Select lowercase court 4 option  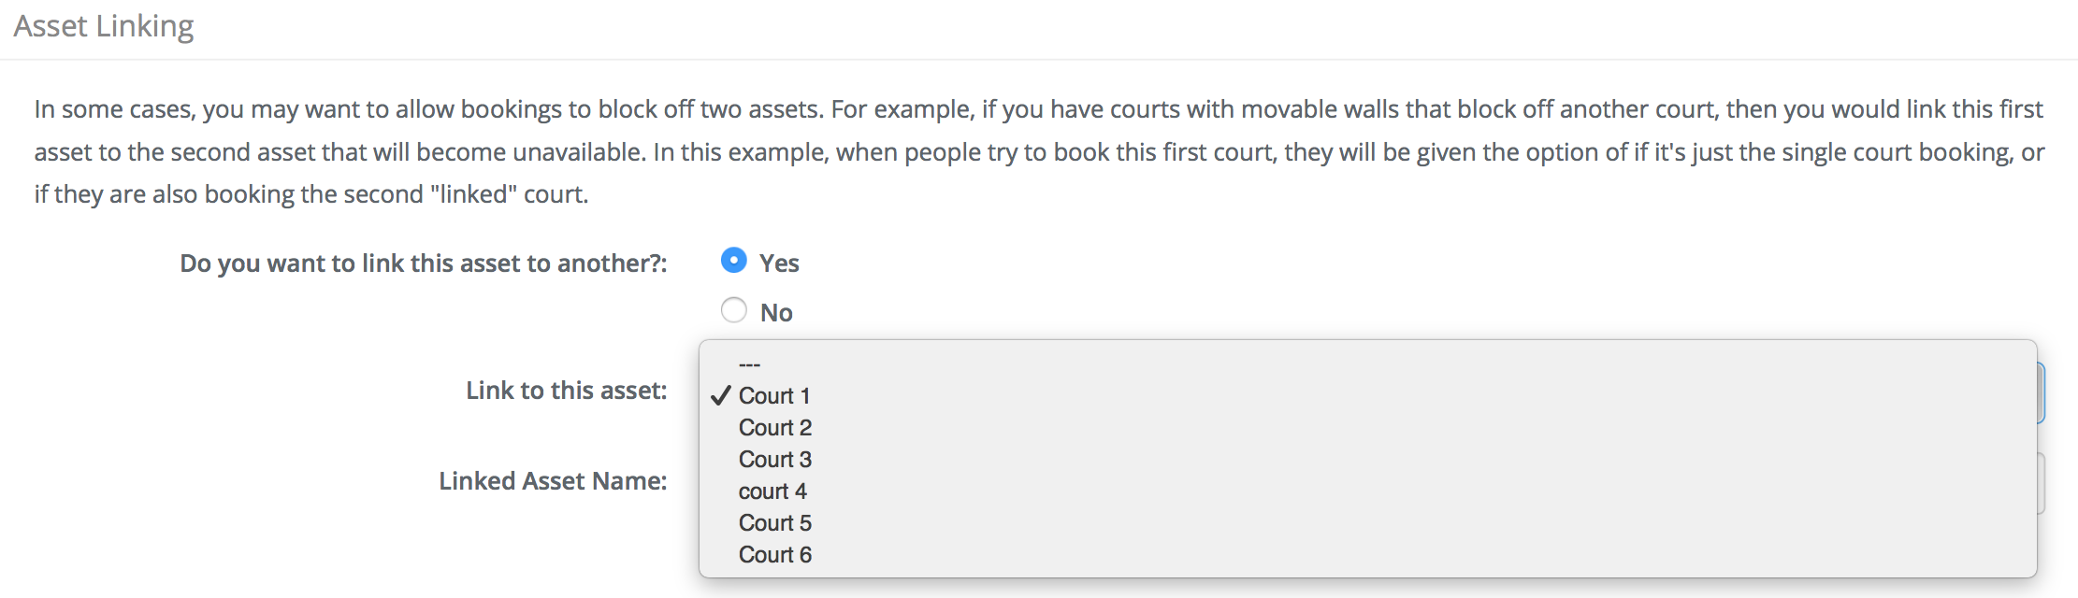tap(1367, 491)
